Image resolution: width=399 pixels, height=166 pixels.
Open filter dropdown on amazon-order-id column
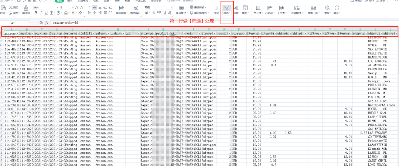(x=17, y=33)
